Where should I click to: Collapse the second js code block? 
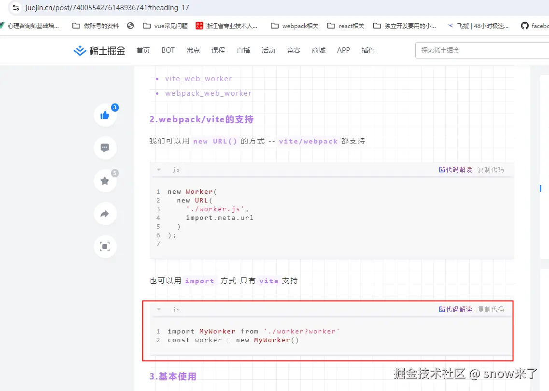pos(159,309)
